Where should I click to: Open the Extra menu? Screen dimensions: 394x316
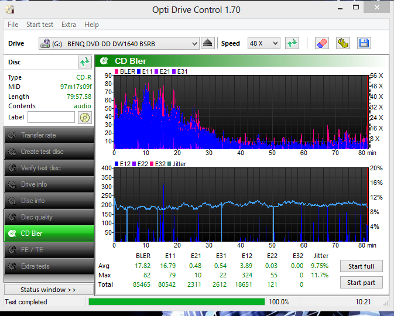click(68, 25)
